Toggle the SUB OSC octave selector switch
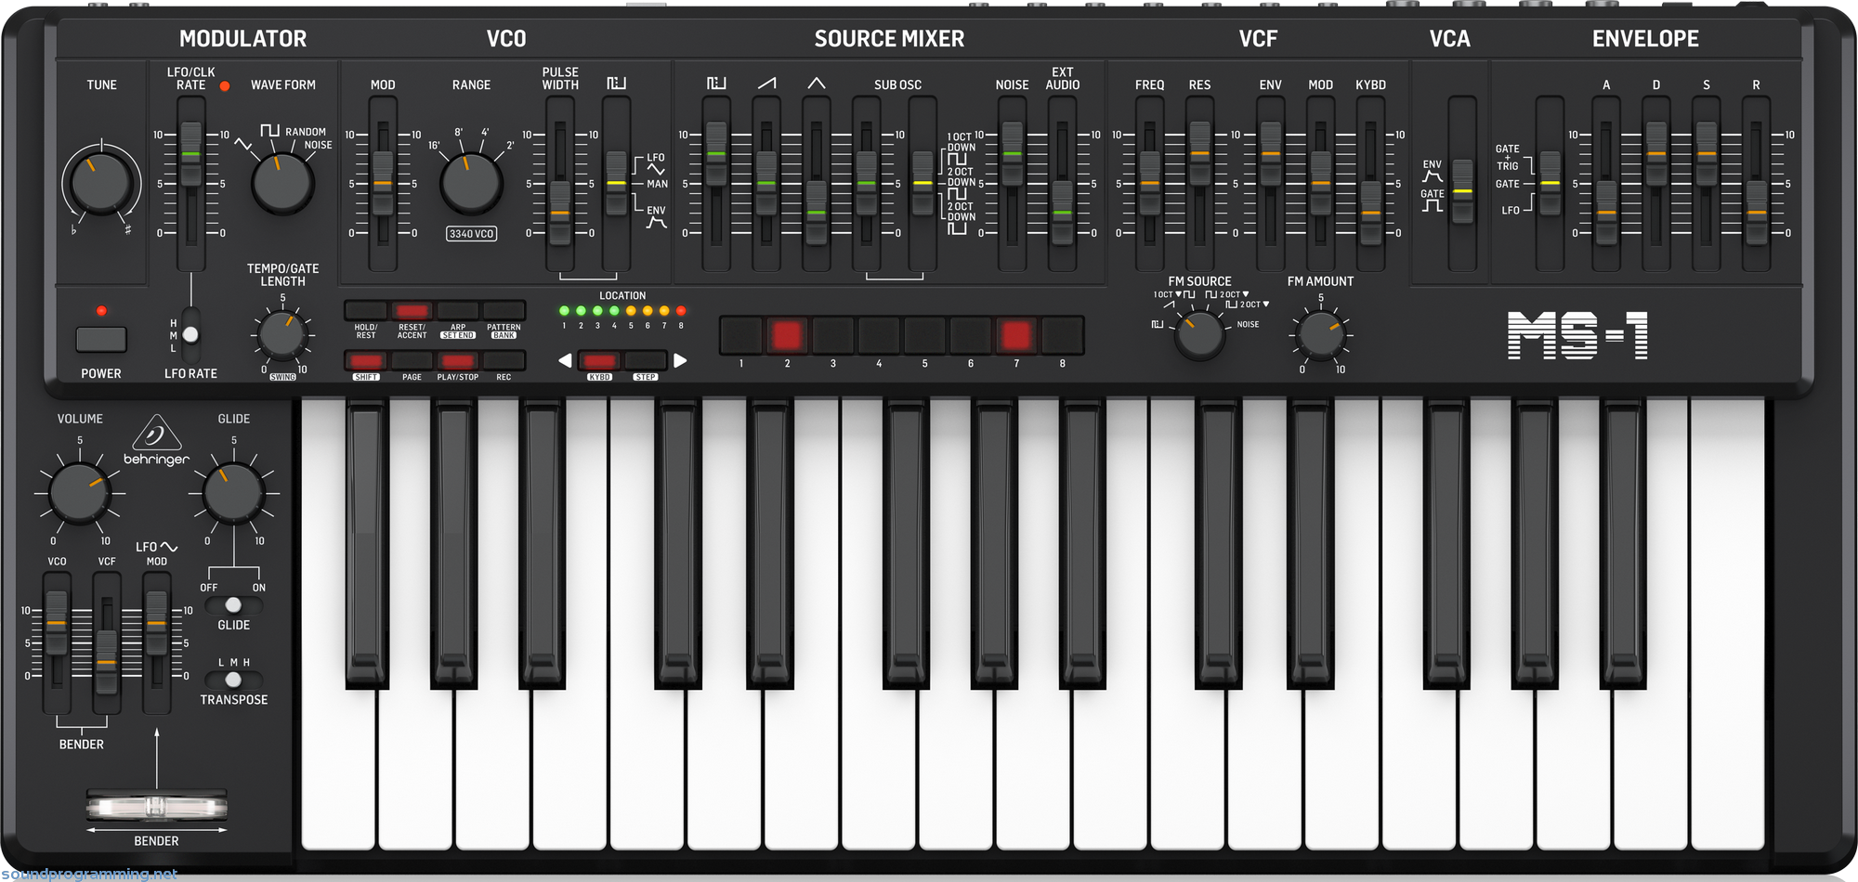Viewport: 1858px width, 882px height. [922, 184]
